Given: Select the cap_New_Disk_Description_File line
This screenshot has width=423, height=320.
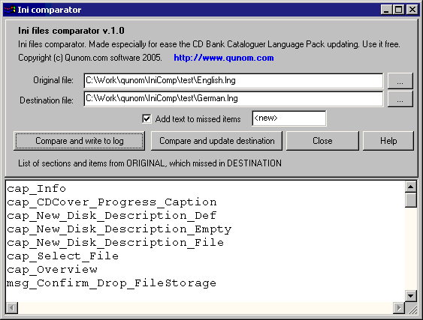Looking at the screenshot, I should [x=115, y=243].
